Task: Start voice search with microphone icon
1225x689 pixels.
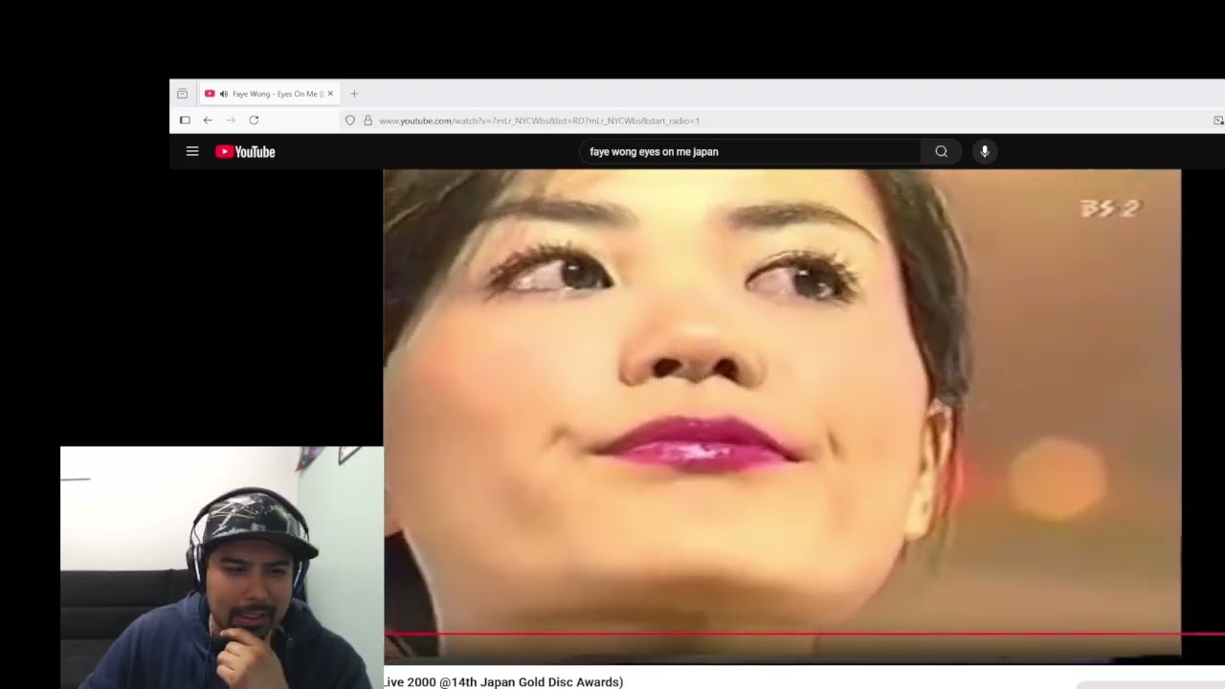Action: (x=985, y=151)
